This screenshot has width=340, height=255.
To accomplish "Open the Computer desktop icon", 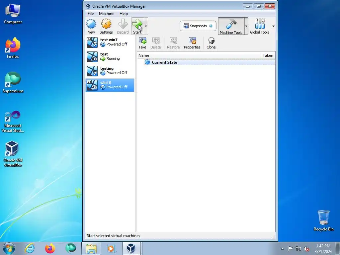I will click(x=13, y=14).
